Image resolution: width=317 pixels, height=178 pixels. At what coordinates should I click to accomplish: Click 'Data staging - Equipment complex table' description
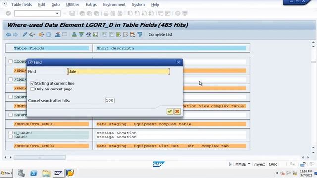click(x=144, y=124)
